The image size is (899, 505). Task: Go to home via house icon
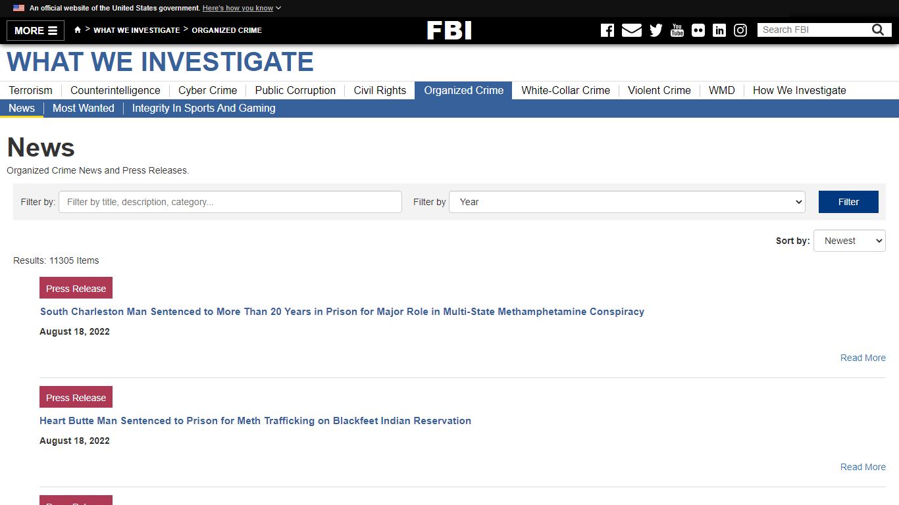(78, 30)
